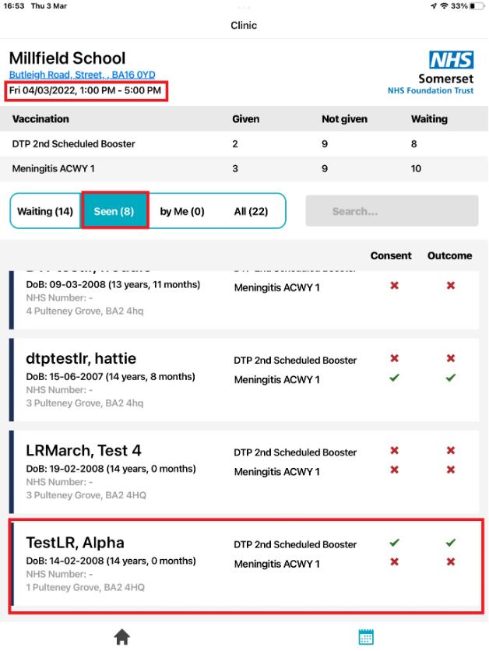Image resolution: width=489 pixels, height=651 pixels.
Task: Open the Butleigh Road address link
Action: click(x=82, y=75)
